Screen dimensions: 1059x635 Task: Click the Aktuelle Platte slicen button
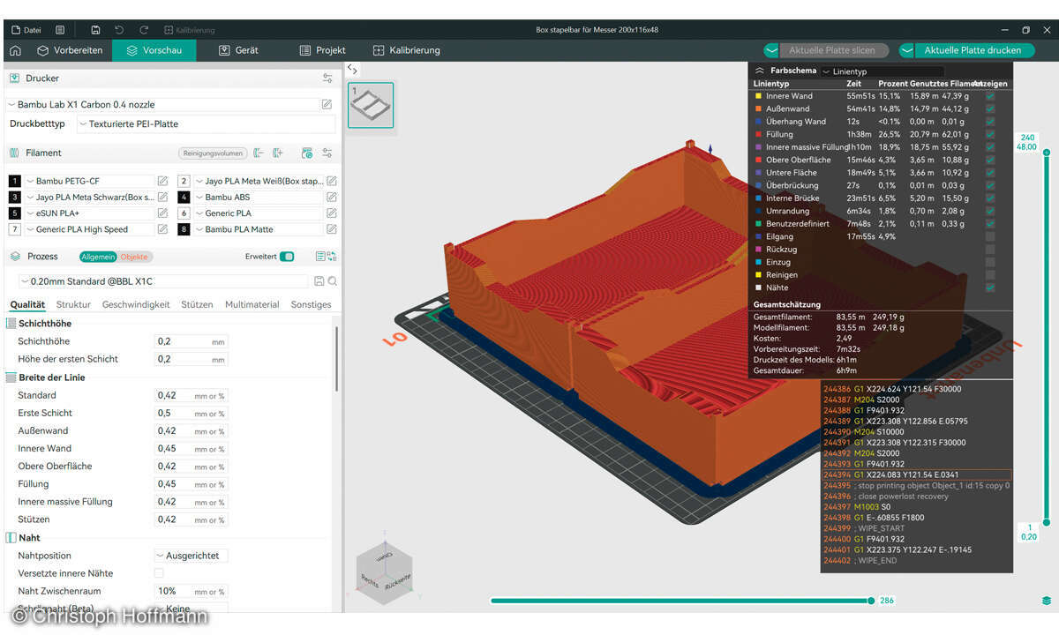point(832,50)
